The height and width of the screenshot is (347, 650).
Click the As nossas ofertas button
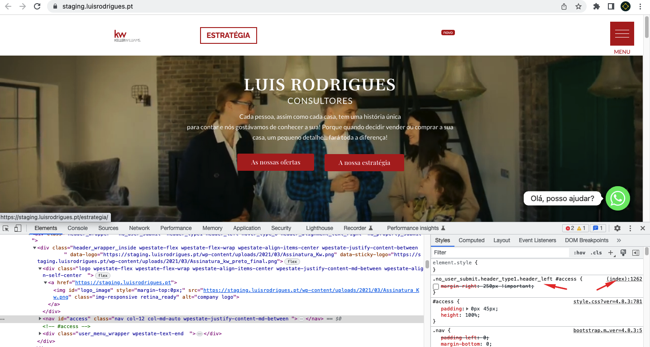tap(276, 162)
